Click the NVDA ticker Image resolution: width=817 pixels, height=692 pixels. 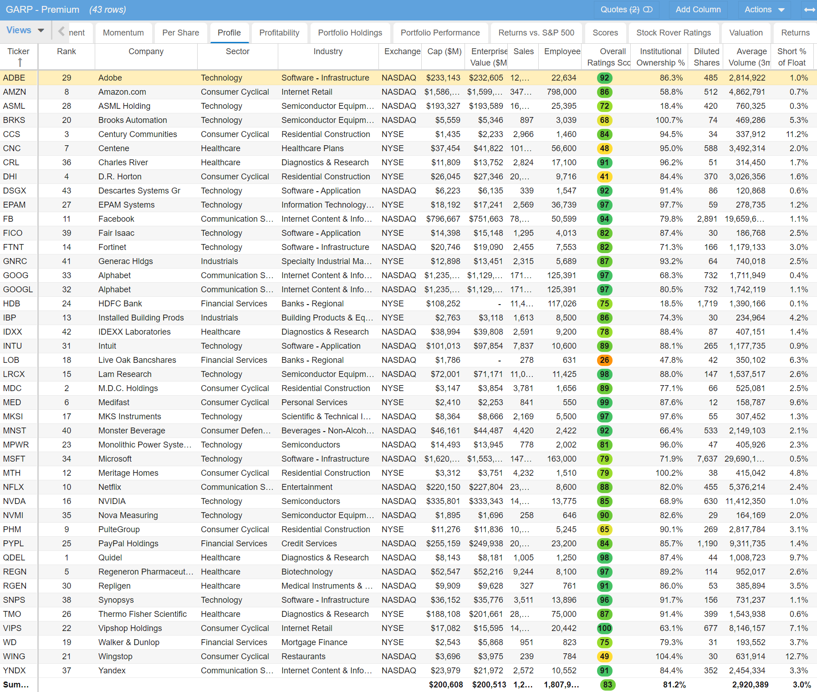[14, 501]
